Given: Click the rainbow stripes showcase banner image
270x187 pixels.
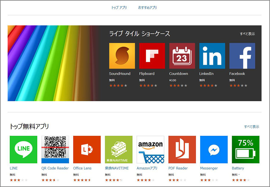Looking at the screenshot, I should 53,63.
